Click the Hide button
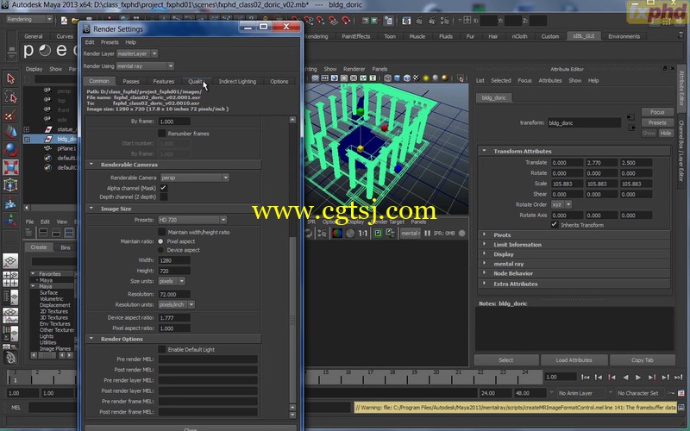This screenshot has width=690, height=431. [666, 133]
